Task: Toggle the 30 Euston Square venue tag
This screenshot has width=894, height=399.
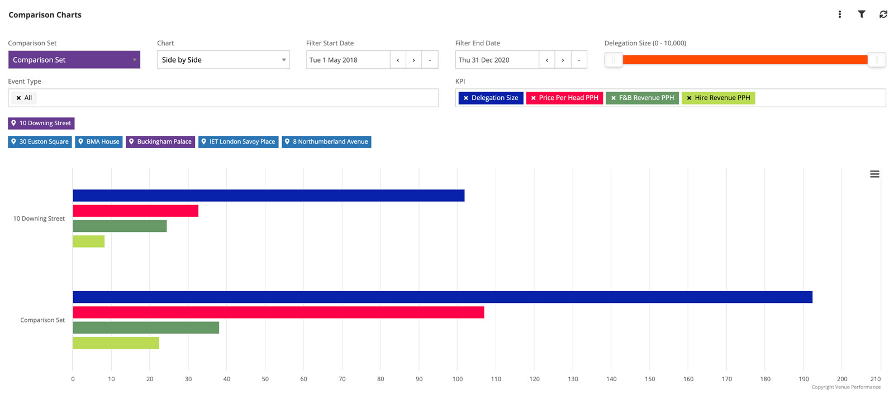Action: (x=40, y=142)
